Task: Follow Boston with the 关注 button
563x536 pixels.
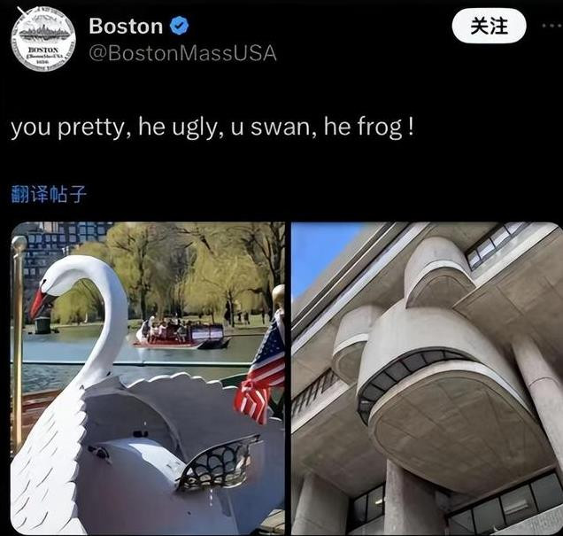Action: (x=489, y=26)
